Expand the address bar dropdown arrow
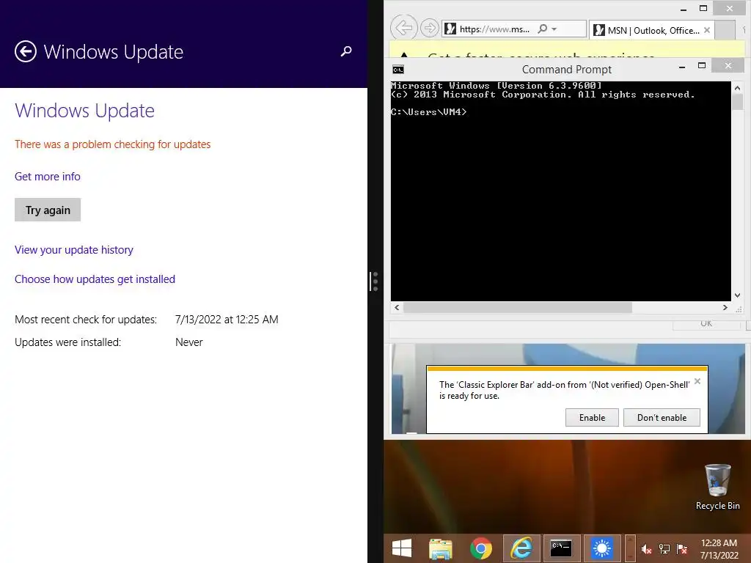This screenshot has width=751, height=563. [x=554, y=29]
